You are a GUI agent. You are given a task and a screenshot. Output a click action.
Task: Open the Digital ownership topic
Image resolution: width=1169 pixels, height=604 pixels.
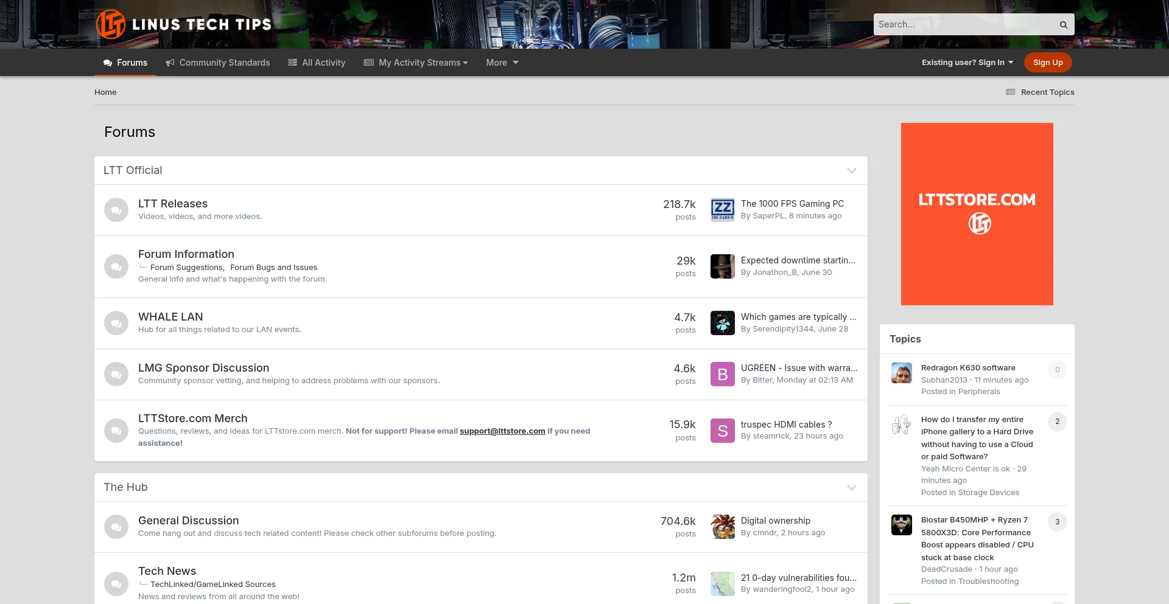[x=776, y=521]
